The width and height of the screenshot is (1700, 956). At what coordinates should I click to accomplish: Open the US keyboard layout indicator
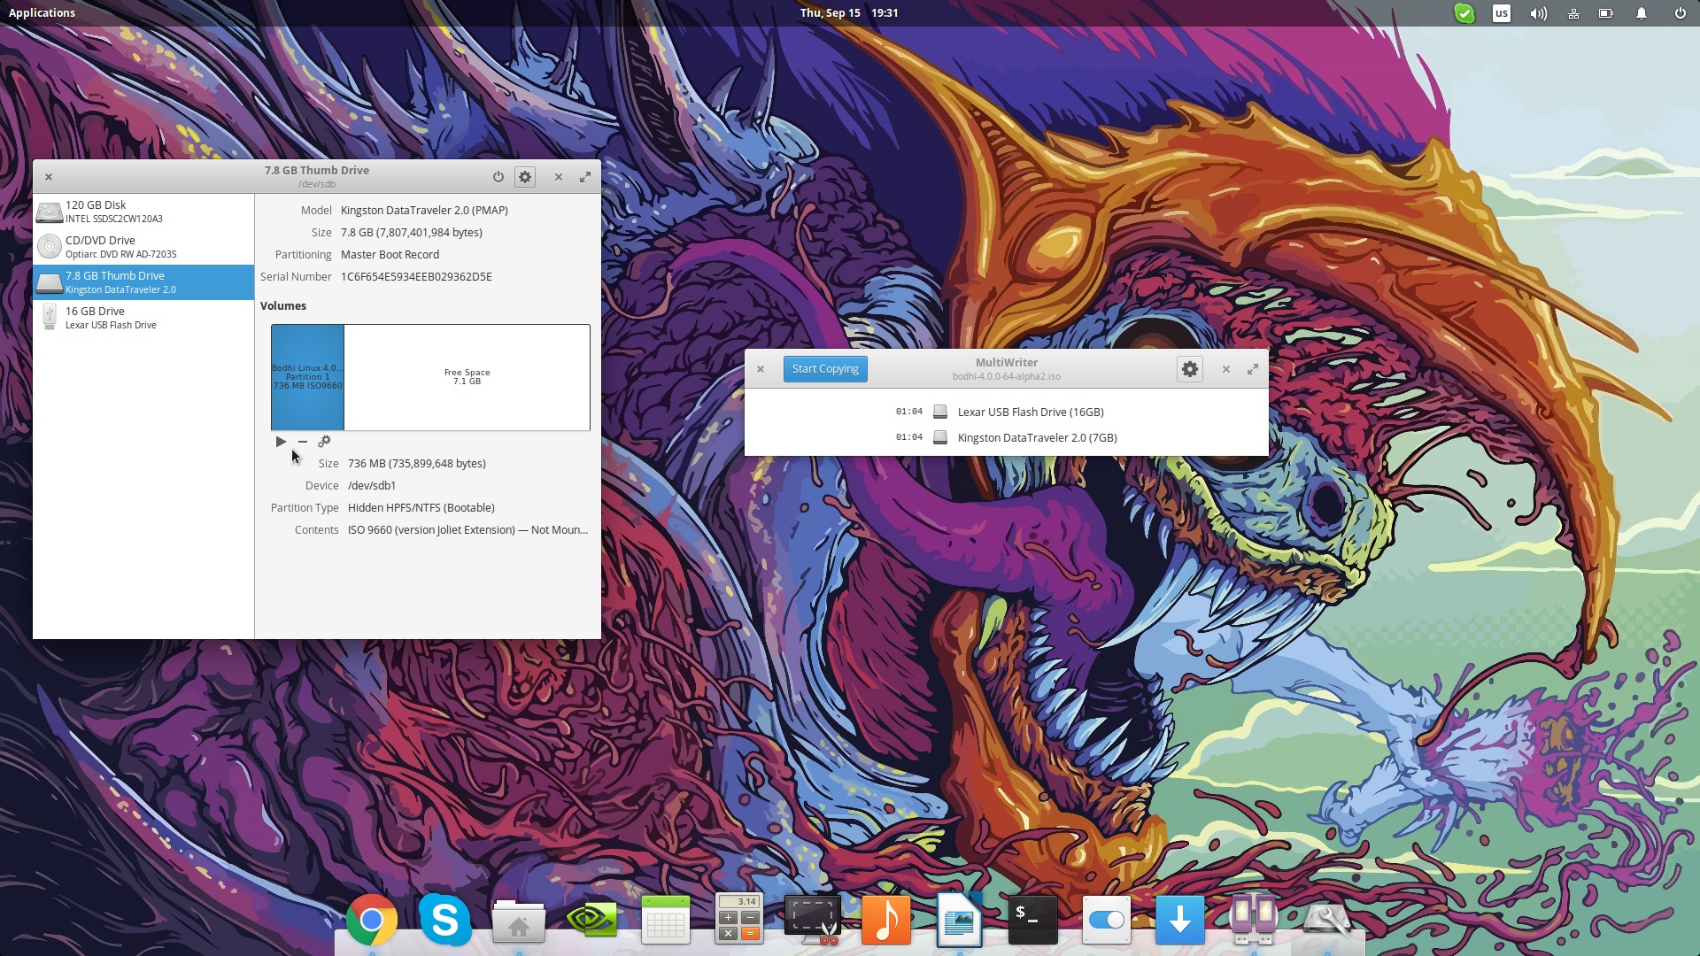pos(1502,13)
